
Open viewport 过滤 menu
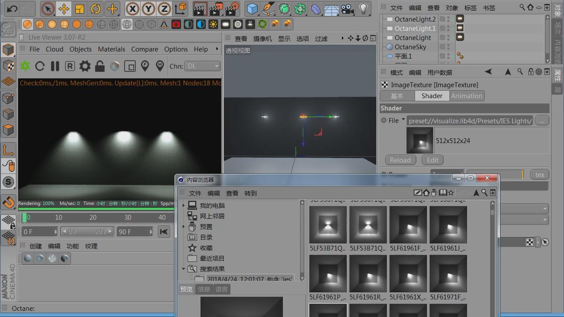click(x=321, y=39)
